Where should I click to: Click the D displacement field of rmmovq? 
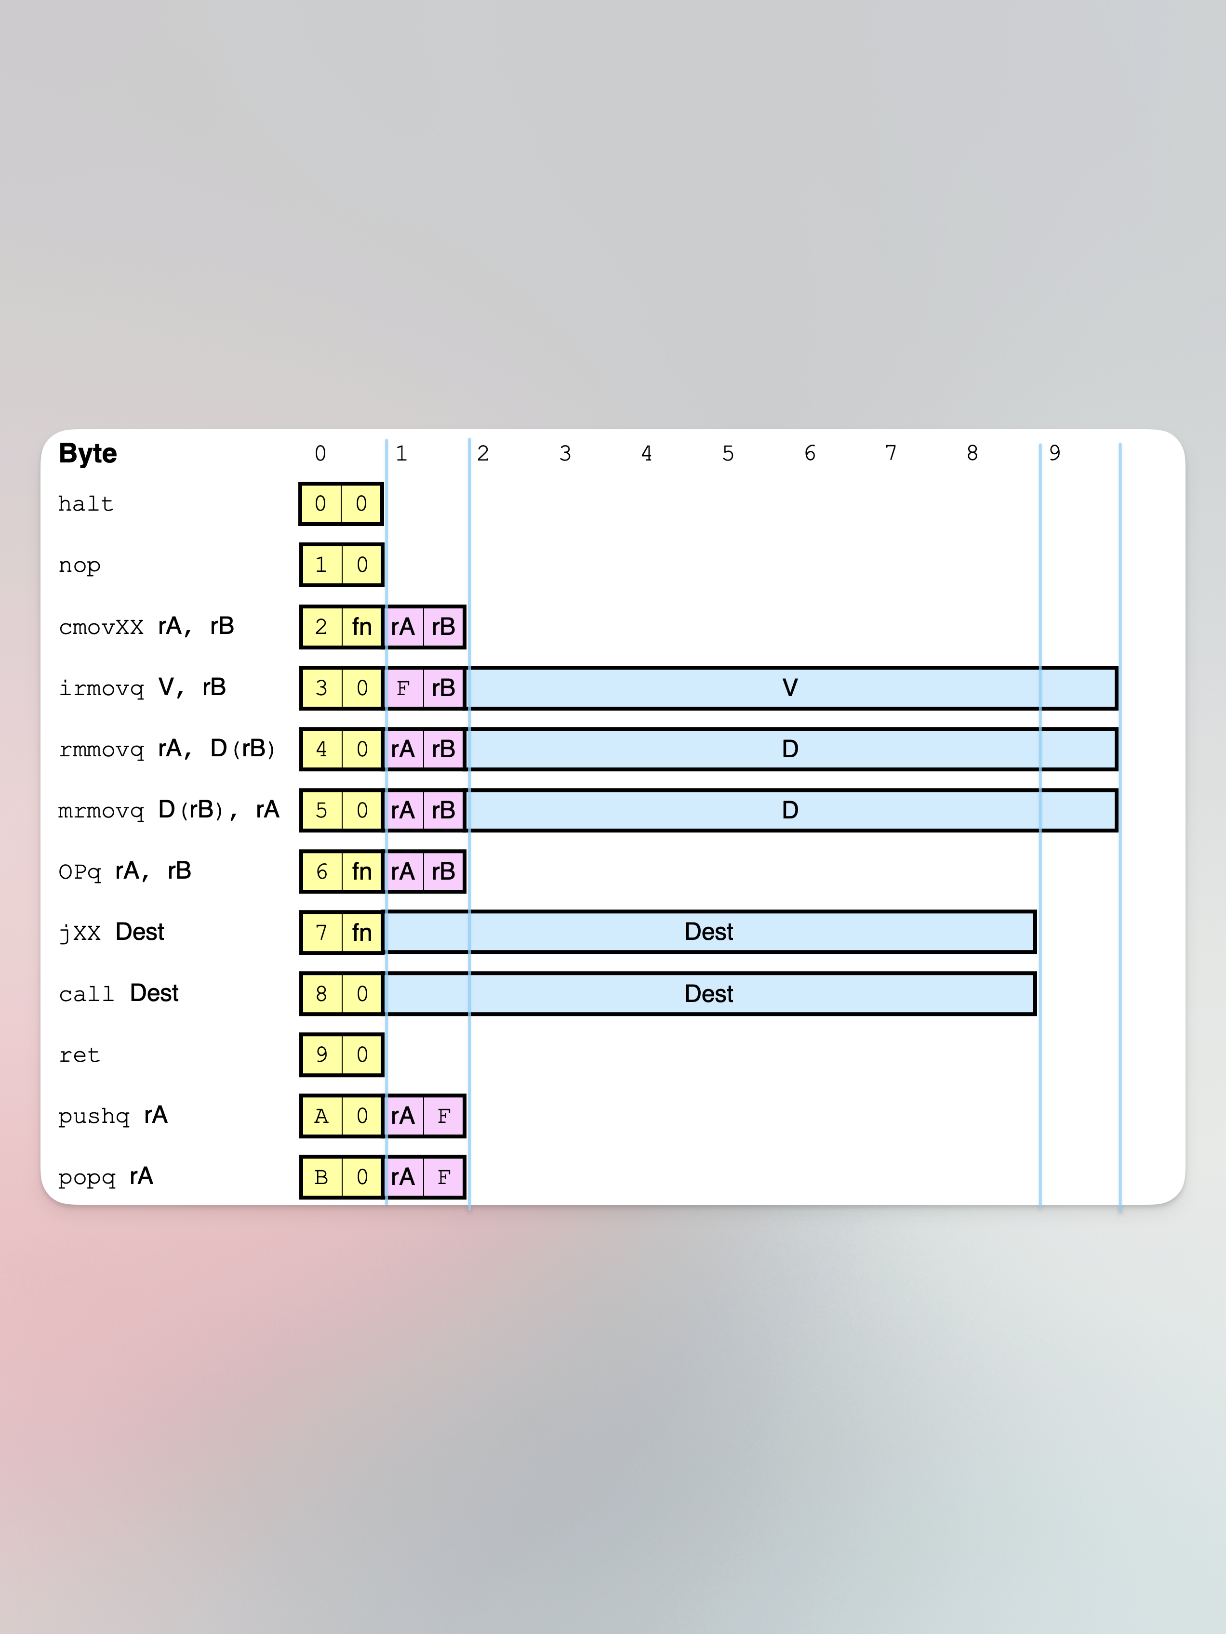[791, 749]
